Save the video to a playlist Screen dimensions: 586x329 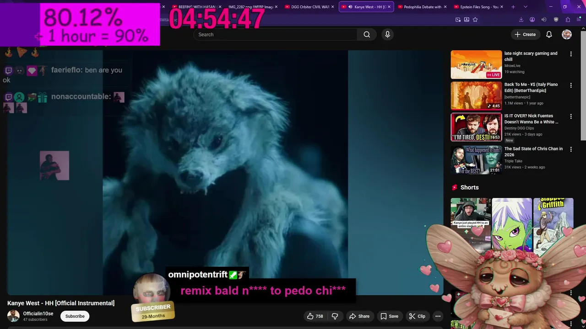[x=389, y=316]
